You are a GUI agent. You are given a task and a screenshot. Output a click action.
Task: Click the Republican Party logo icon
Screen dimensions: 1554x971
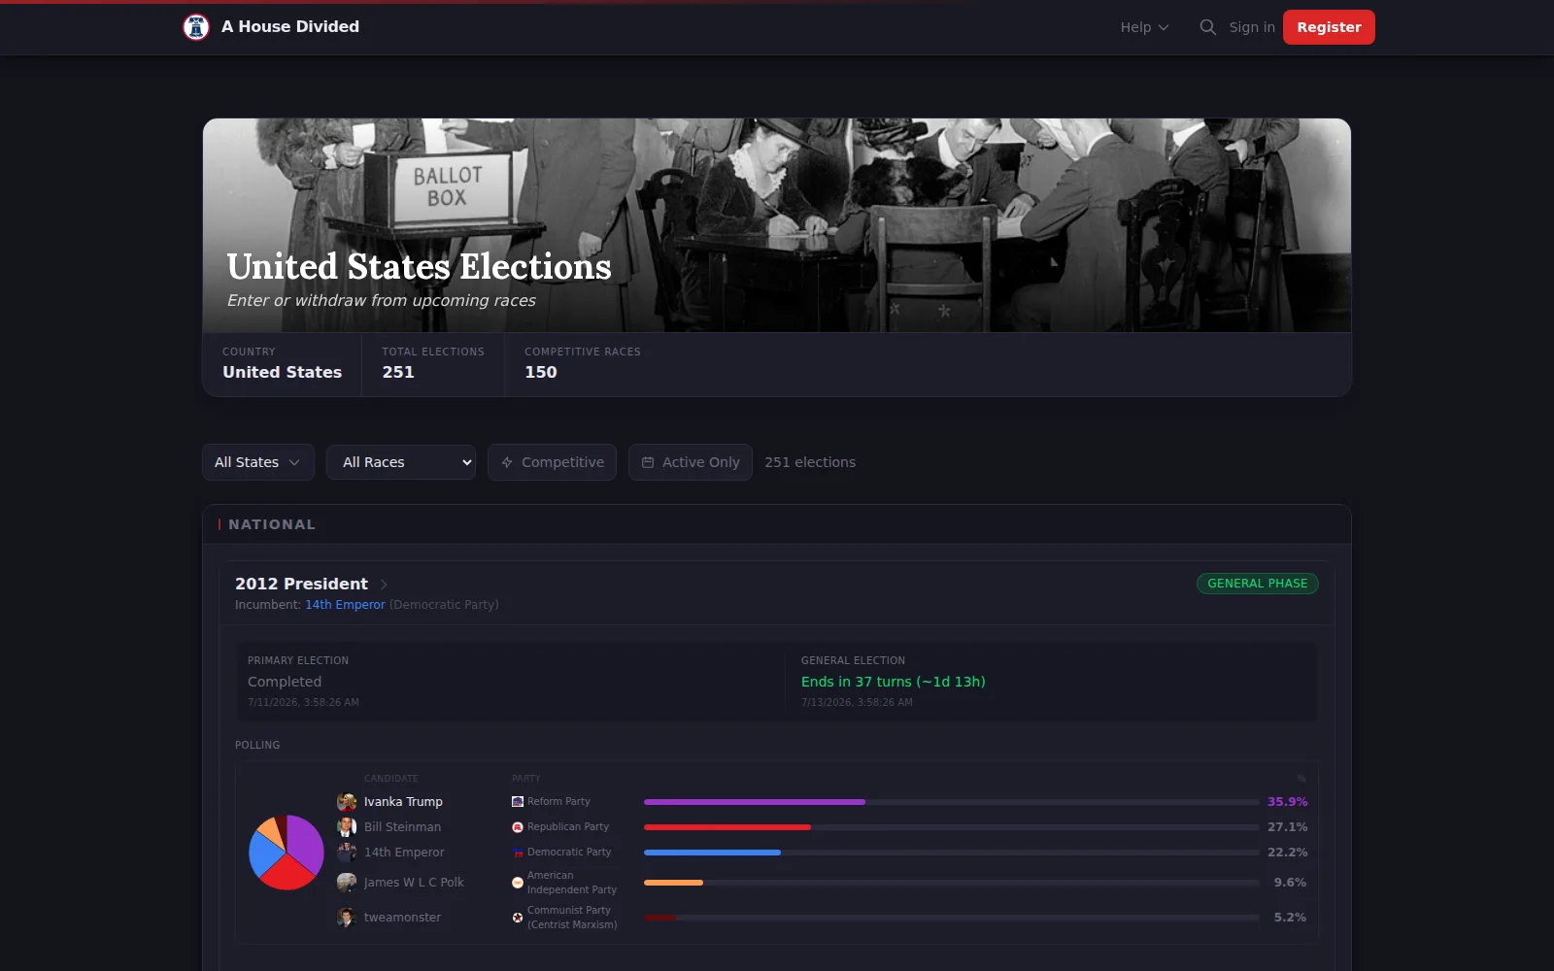518,827
